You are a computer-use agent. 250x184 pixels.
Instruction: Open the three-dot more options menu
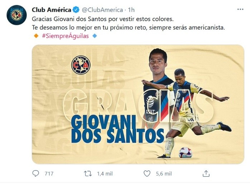tap(240, 9)
